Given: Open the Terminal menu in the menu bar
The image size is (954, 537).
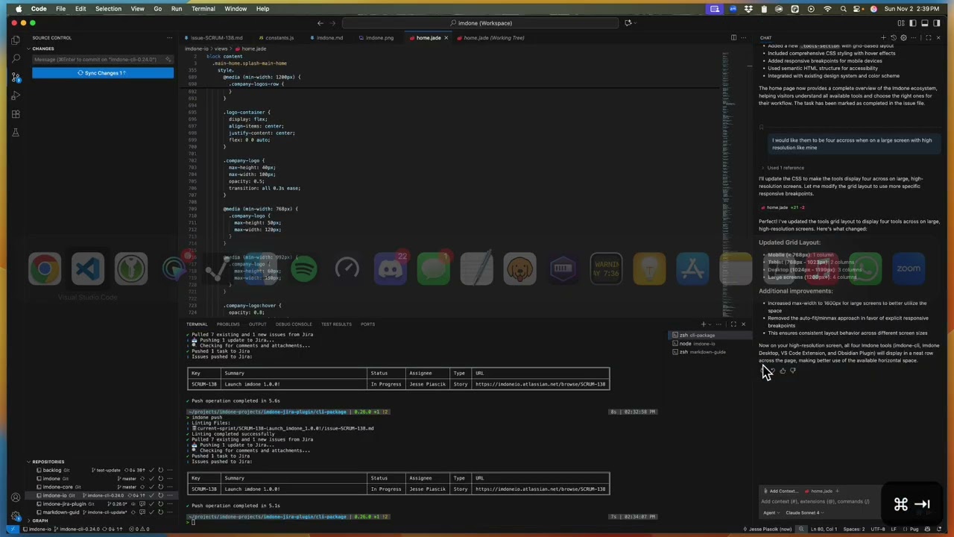Looking at the screenshot, I should coord(203,8).
